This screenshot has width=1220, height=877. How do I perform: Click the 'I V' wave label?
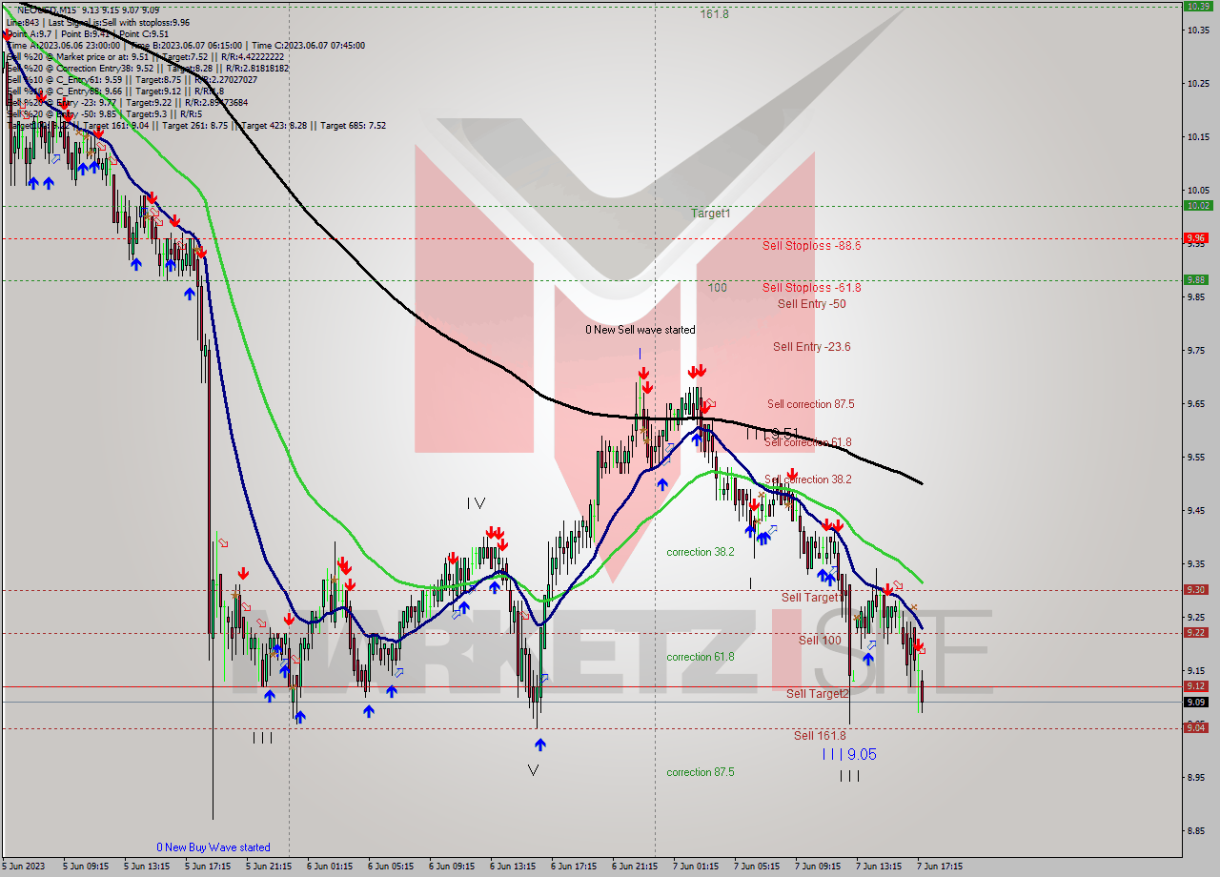(x=477, y=503)
